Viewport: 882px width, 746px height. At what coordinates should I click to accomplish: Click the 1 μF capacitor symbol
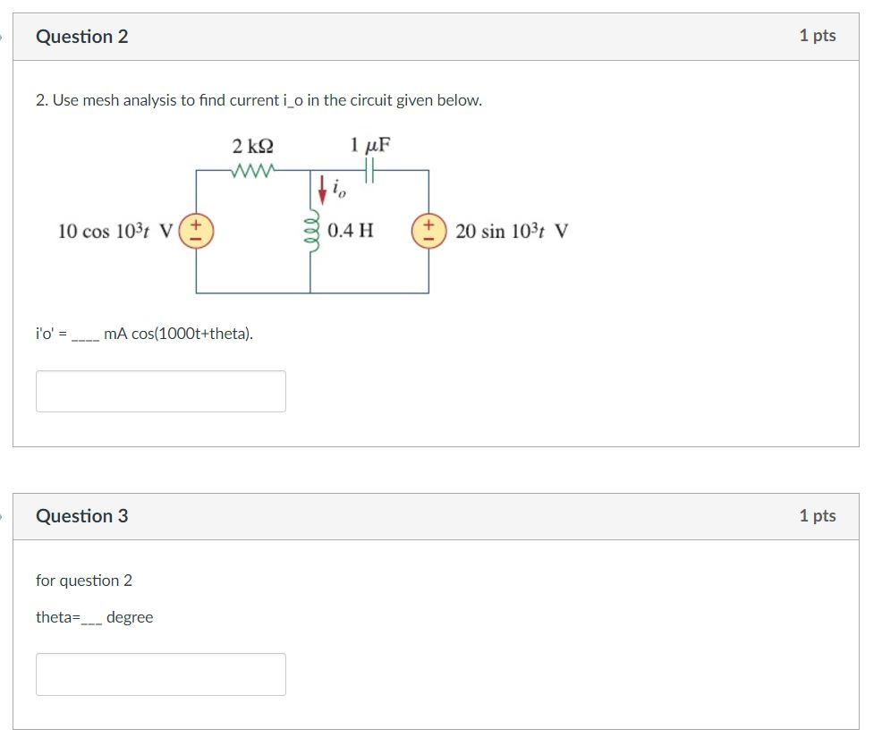[369, 169]
